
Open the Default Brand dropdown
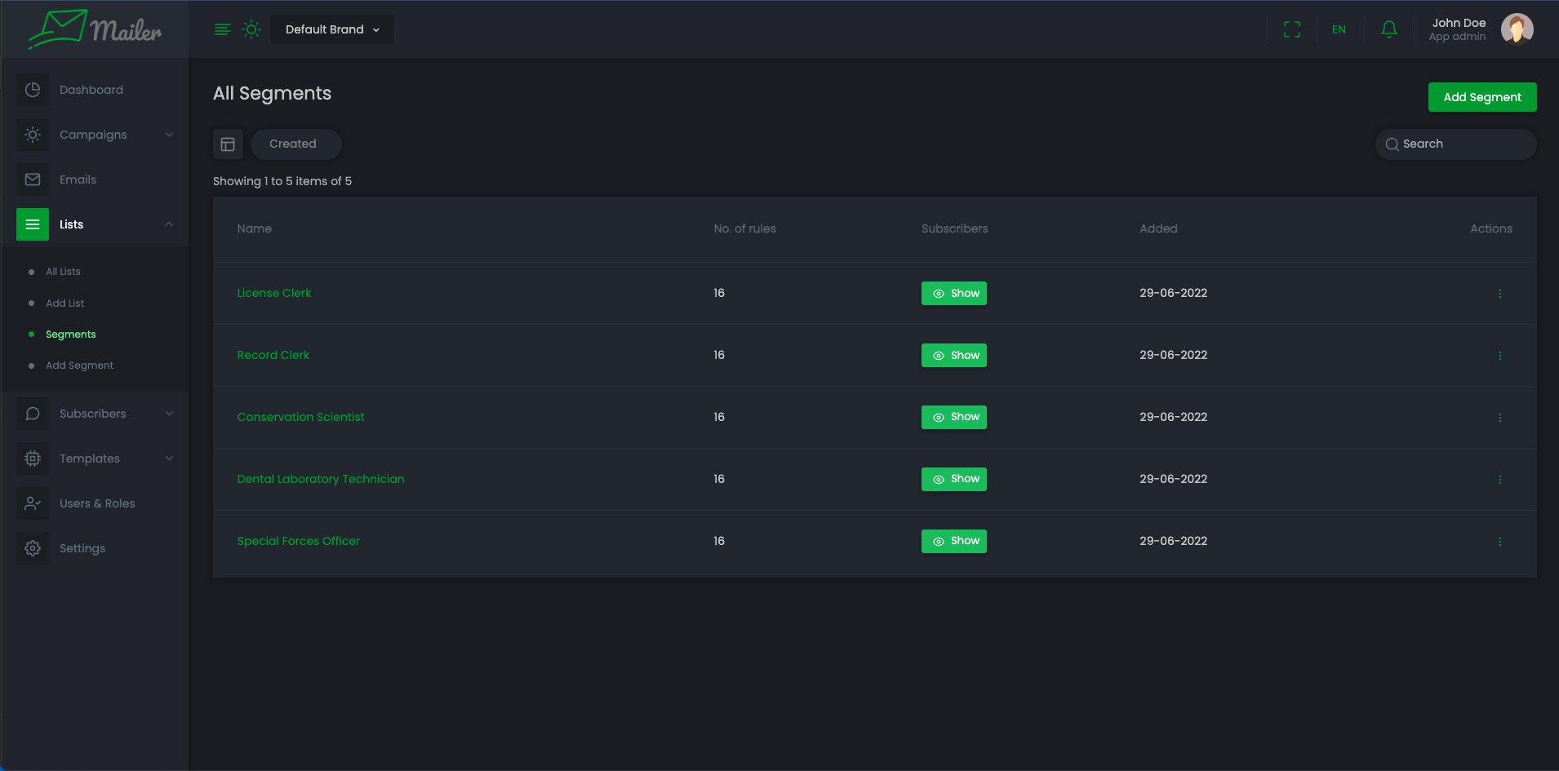[332, 29]
